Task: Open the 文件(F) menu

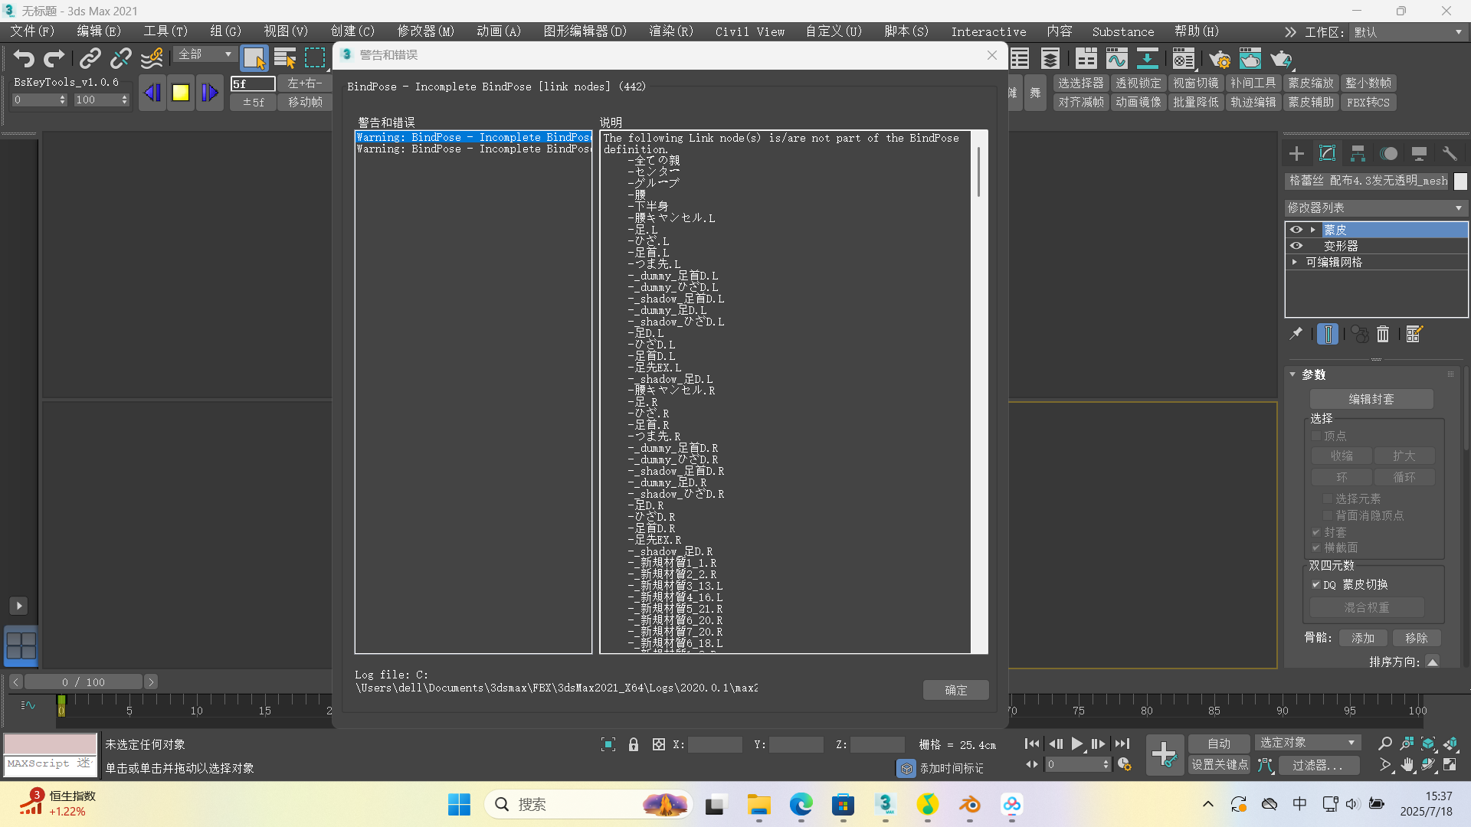Action: point(31,31)
